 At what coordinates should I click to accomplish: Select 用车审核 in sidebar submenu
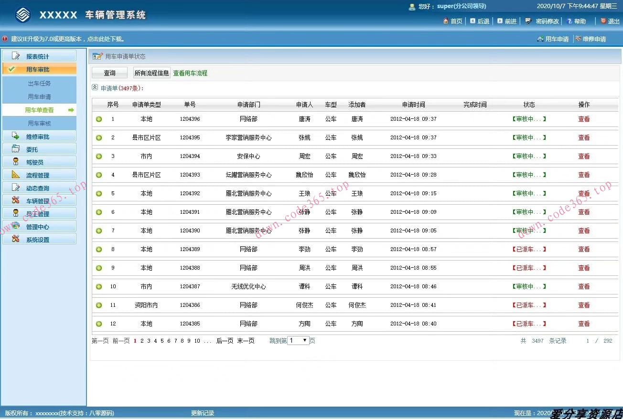[x=39, y=123]
